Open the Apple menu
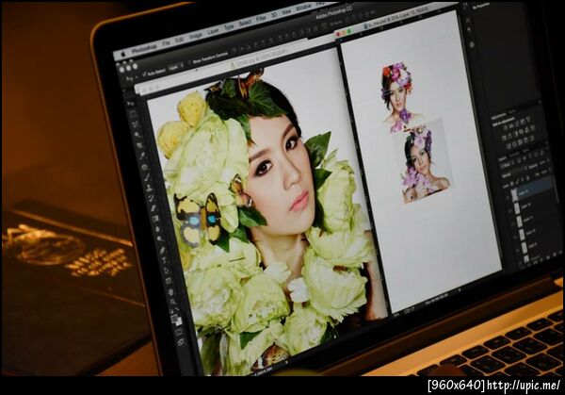The width and height of the screenshot is (565, 395). click(123, 54)
